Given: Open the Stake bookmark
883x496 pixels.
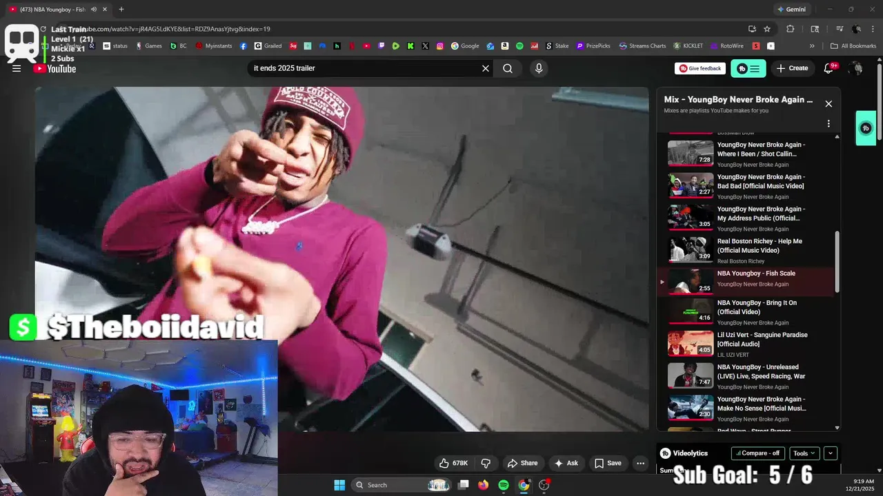Looking at the screenshot, I should [557, 46].
